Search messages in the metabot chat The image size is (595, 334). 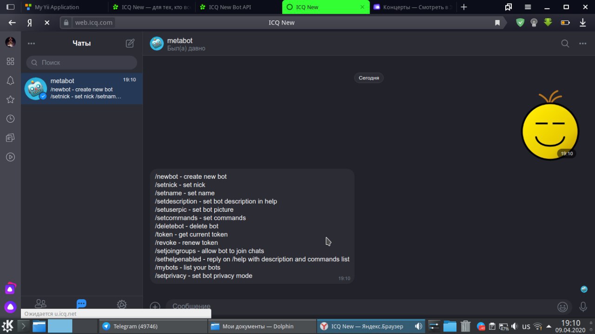pyautogui.click(x=565, y=44)
